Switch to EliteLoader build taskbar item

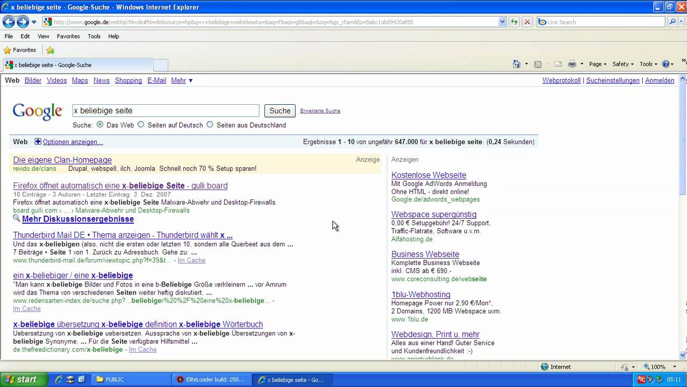(211, 379)
